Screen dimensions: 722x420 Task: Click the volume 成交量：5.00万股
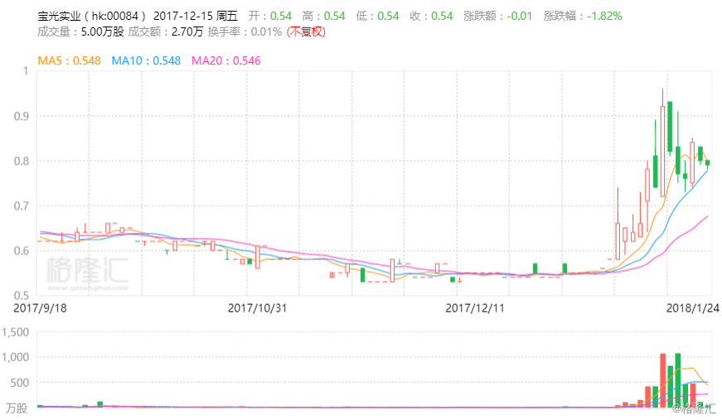80,31
